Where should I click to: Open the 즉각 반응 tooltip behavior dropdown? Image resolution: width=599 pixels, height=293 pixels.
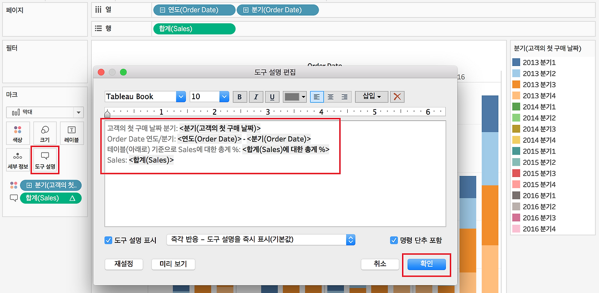tap(261, 240)
